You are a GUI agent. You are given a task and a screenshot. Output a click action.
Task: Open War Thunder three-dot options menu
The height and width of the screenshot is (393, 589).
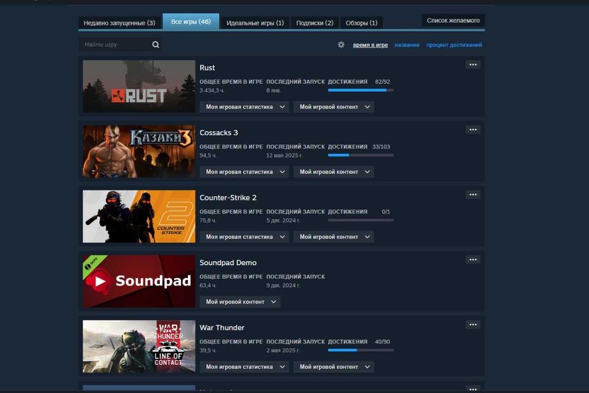[x=473, y=324]
